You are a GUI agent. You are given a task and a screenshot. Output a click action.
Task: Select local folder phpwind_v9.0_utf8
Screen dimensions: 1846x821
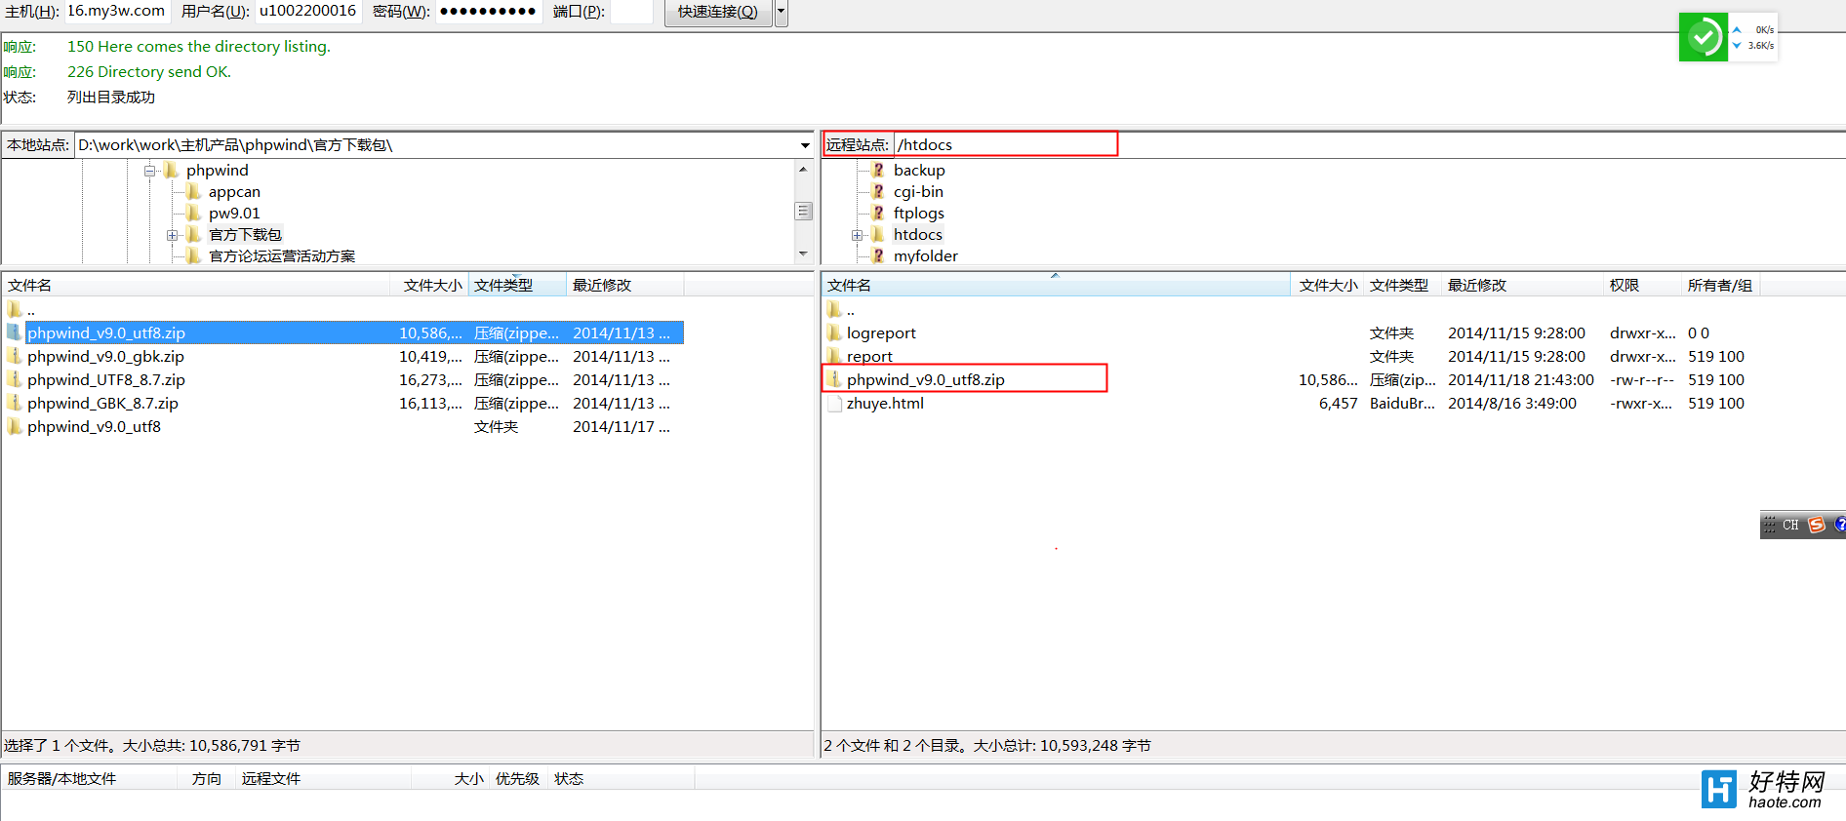coord(94,427)
